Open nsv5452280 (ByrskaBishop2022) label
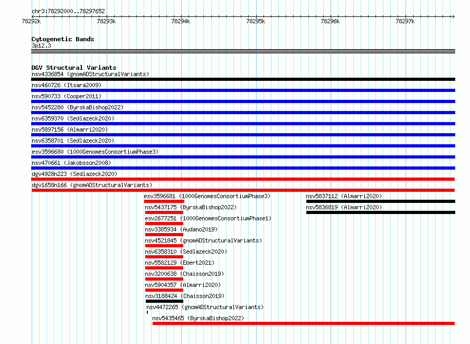Screen dimensions: 470x344 click(x=78, y=107)
